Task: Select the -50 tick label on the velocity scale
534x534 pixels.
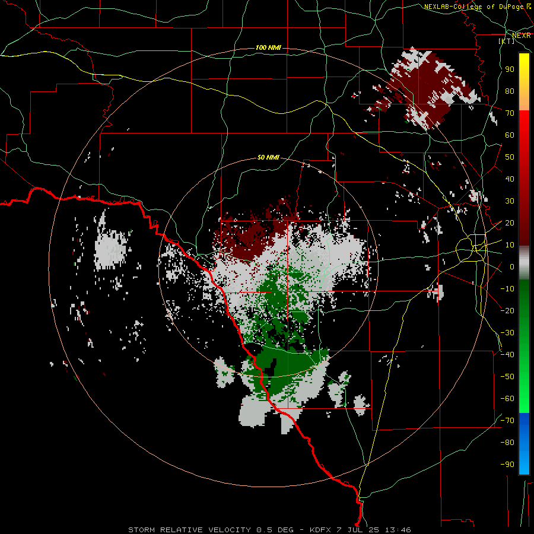Action: pyautogui.click(x=507, y=377)
